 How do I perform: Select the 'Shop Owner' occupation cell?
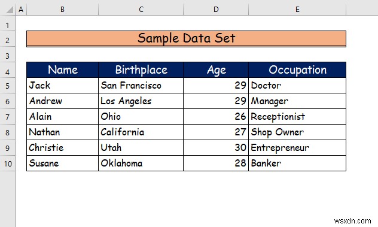point(297,132)
